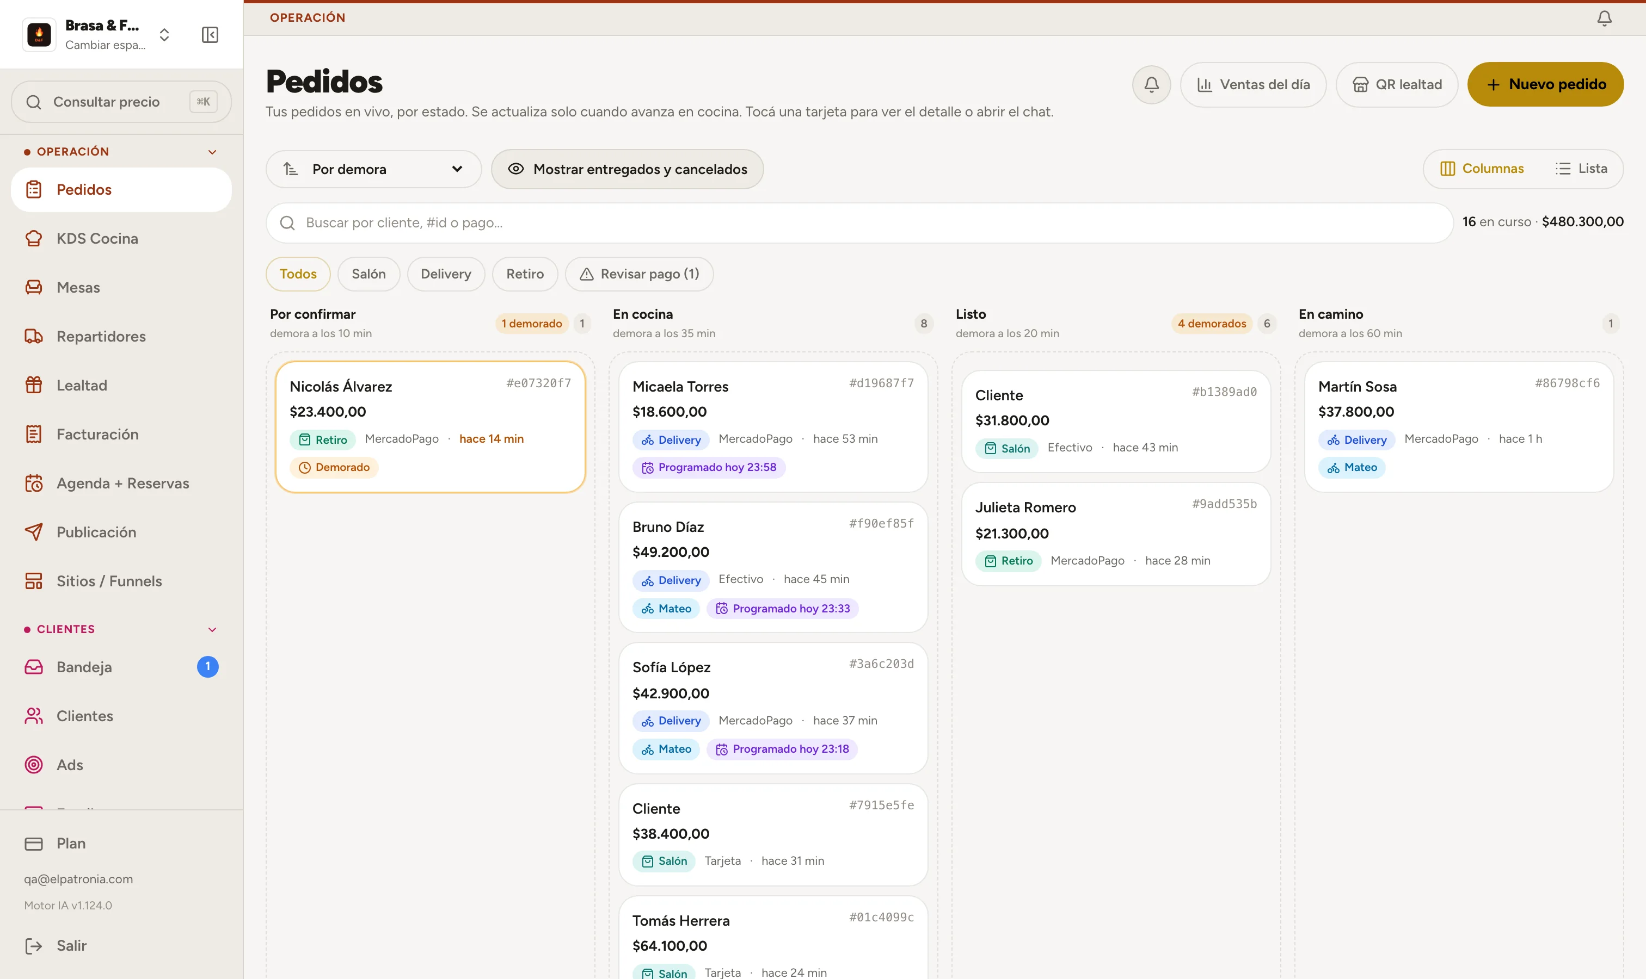Open Sitios / Funnels
1646x979 pixels.
point(121,580)
